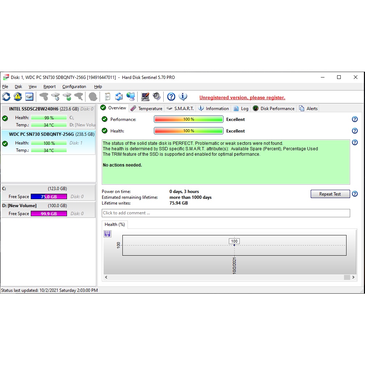
Task: Switch to the S.M.A.R.T. tab
Action: click(180, 109)
